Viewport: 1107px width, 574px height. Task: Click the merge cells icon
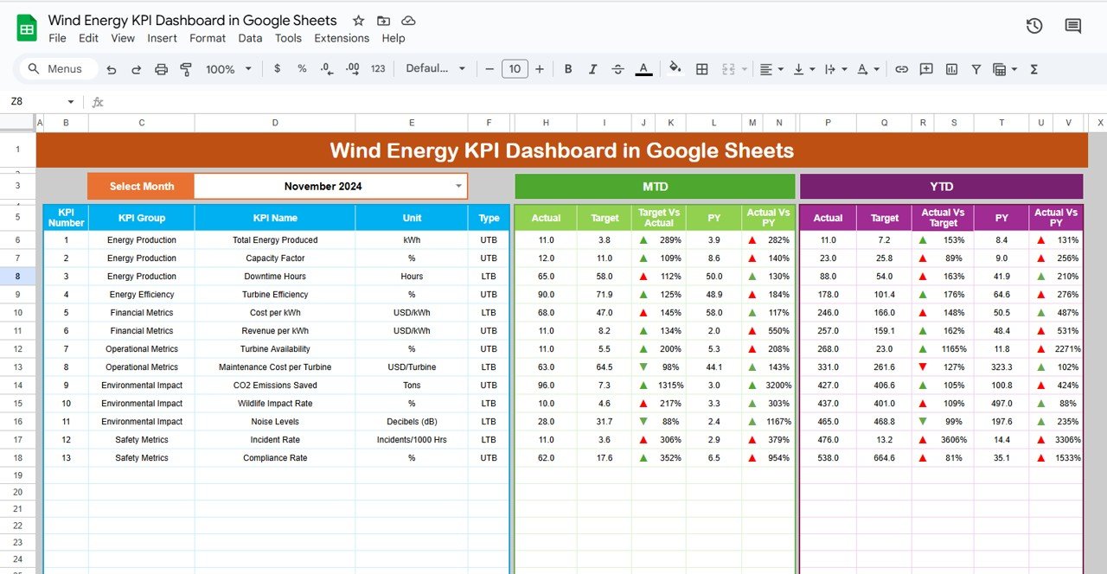[727, 69]
